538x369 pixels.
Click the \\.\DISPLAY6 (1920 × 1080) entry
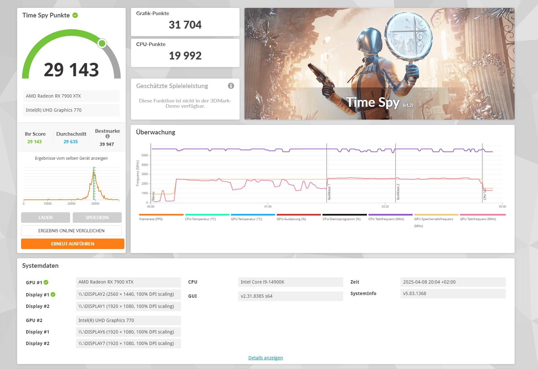pyautogui.click(x=128, y=332)
